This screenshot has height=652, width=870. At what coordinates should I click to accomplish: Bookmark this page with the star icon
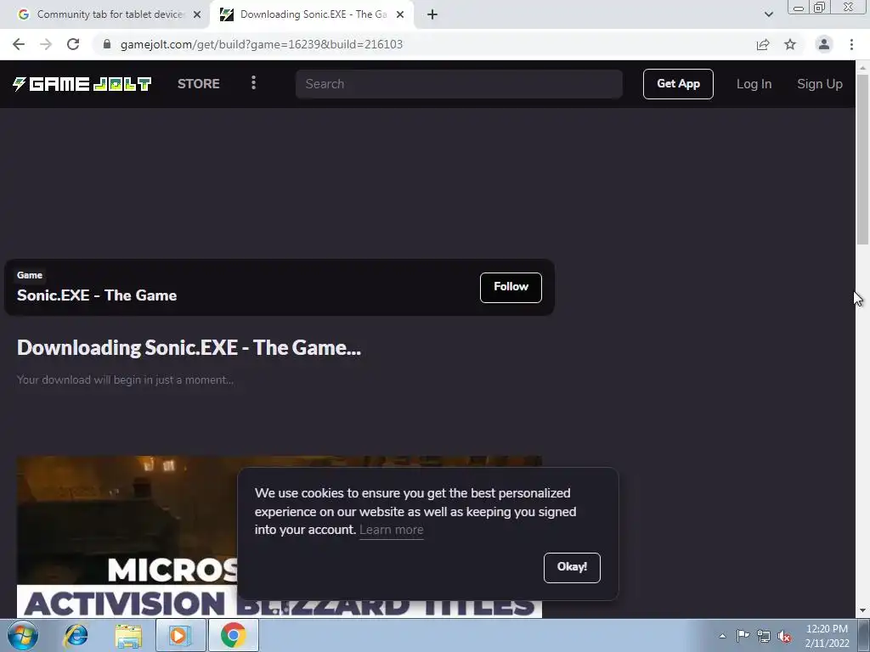pos(790,44)
